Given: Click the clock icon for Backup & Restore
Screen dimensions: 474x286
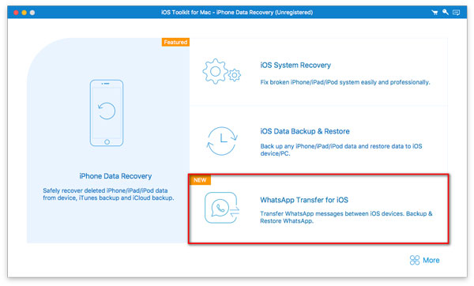Looking at the screenshot, I should tap(222, 141).
